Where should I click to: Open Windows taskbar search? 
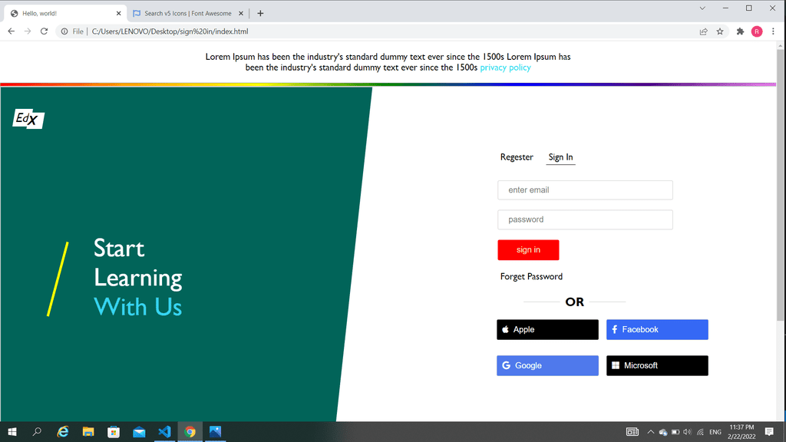click(37, 431)
